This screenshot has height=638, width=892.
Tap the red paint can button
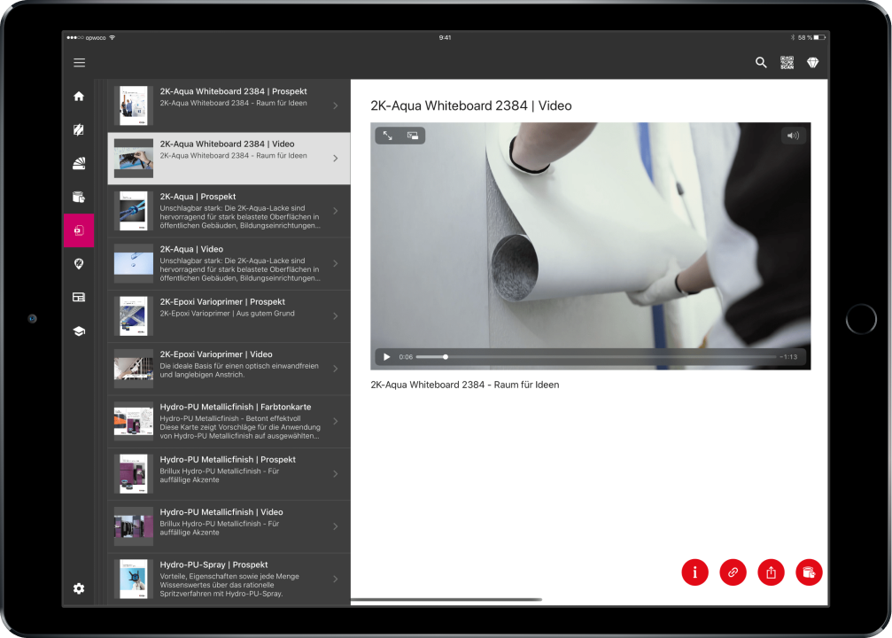(809, 572)
